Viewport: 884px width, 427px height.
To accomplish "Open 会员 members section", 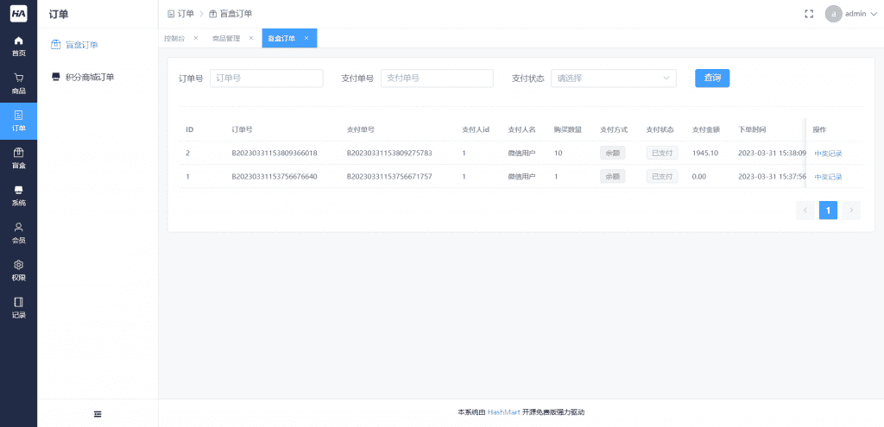I will (18, 232).
